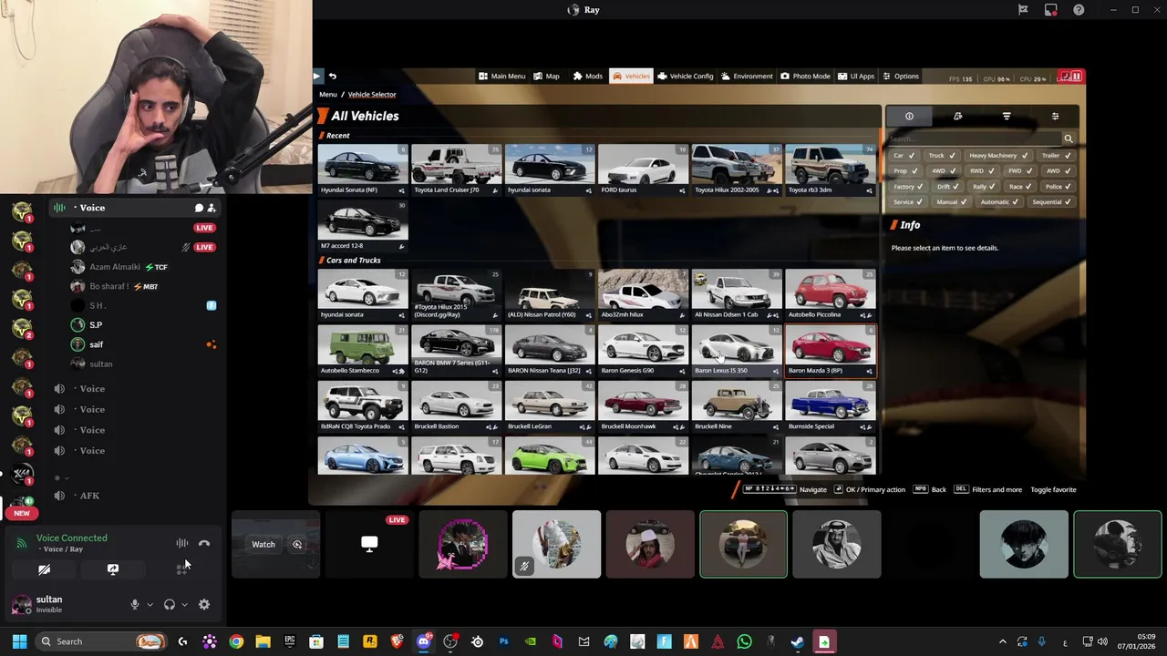This screenshot has height=656, width=1167.
Task: Open Discord user settings gear
Action: tap(204, 605)
